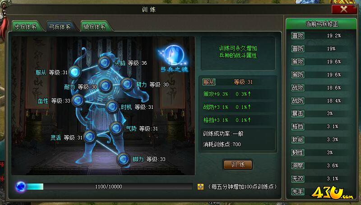
Task: Select the 气势 level 31 node orb
Action: click(x=116, y=129)
